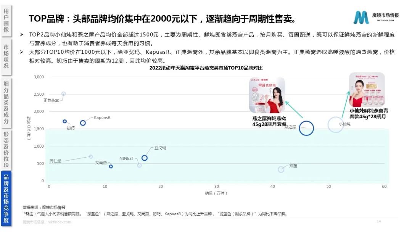
Task: Click the x-axis label 销量（万件）
Action: [216, 193]
